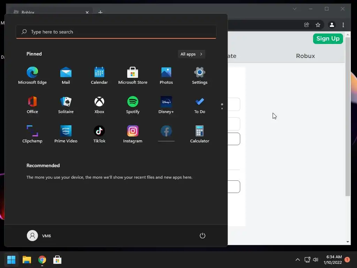Screen dimensions: 357x268
Task: Open the network status tray icon
Action: [x=307, y=260]
